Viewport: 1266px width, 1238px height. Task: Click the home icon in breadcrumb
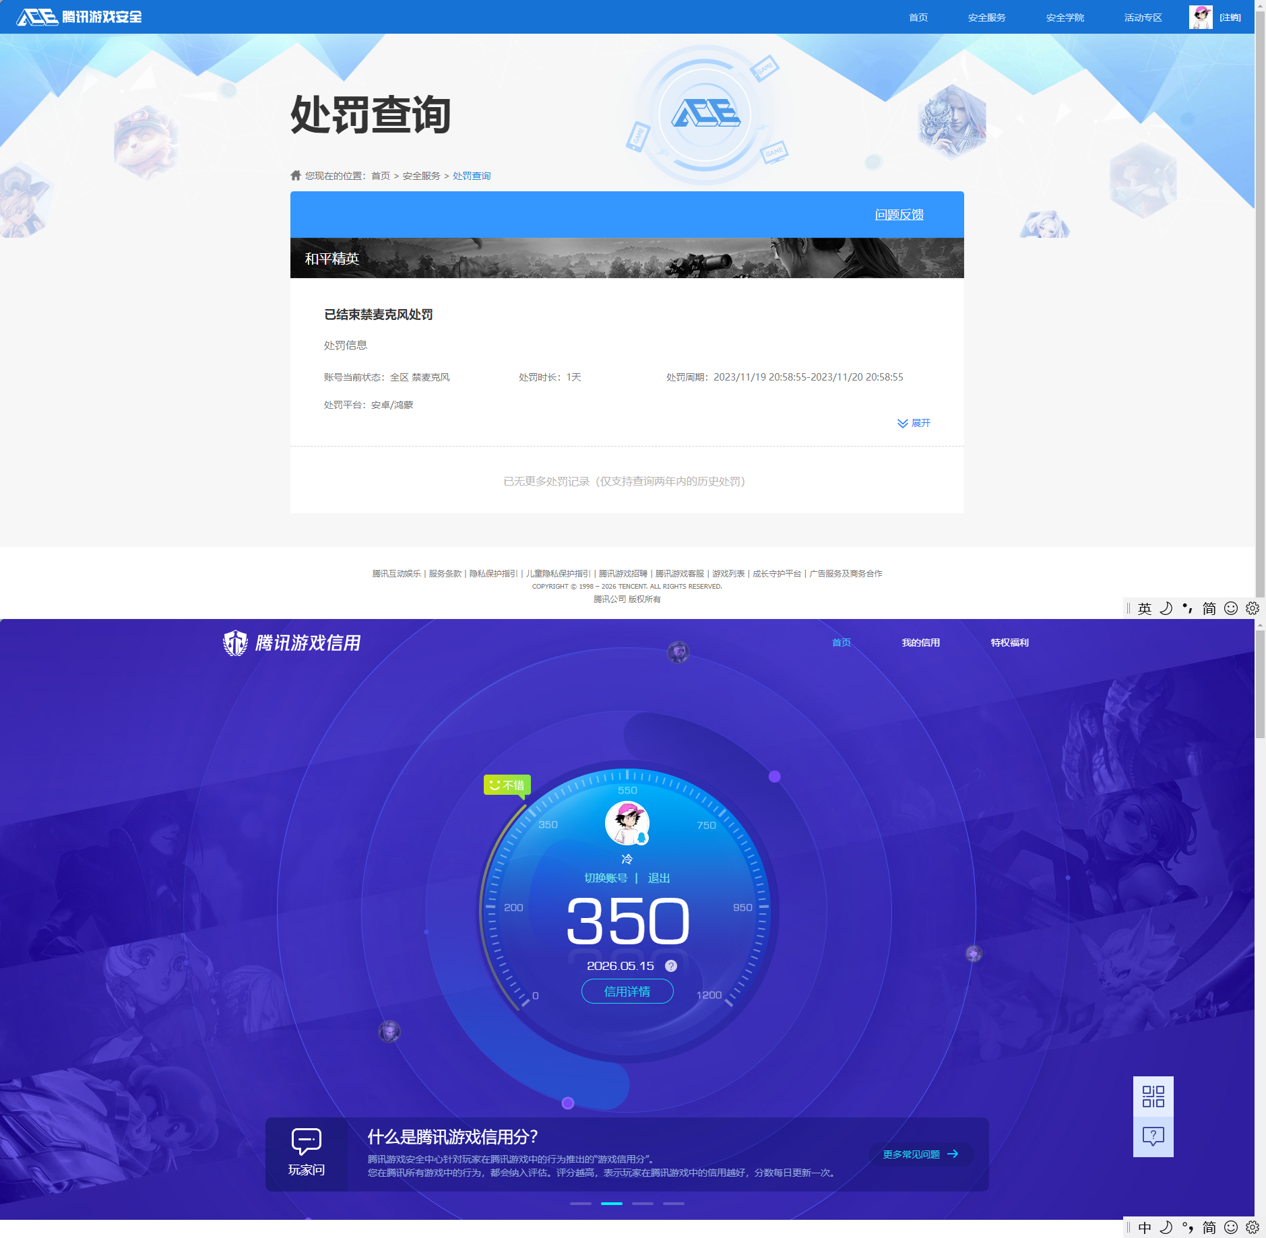tap(296, 175)
